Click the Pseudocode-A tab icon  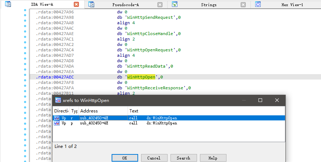click(x=92, y=5)
